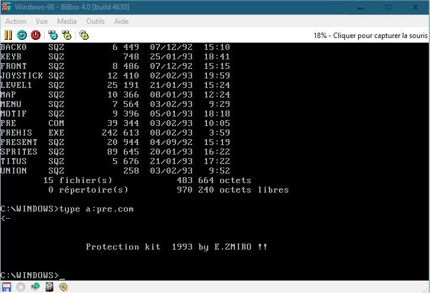Screen dimensions: 430x293
Task: Click the PRESENT SQZ file row
Action: pos(115,142)
